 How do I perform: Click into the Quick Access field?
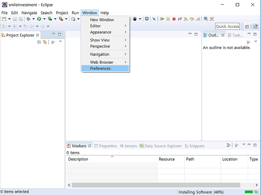pyautogui.click(x=227, y=26)
